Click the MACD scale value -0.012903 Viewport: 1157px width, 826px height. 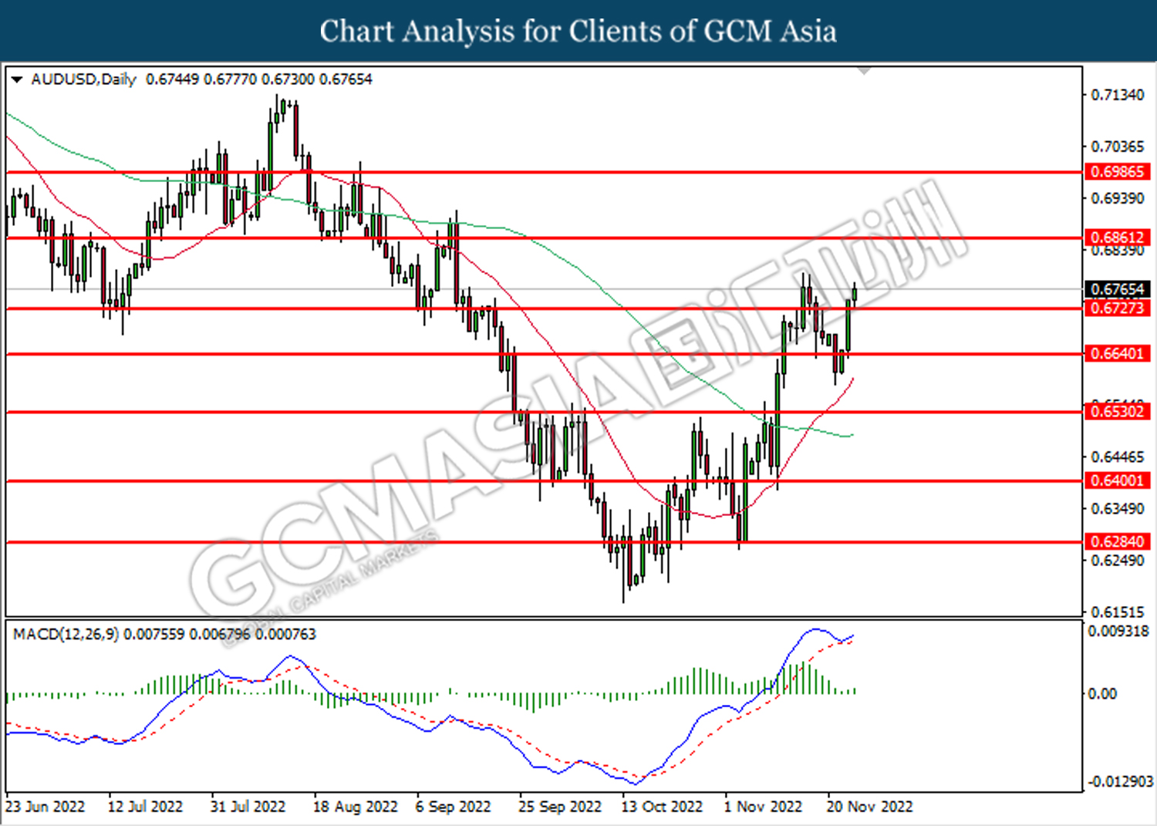1120,782
